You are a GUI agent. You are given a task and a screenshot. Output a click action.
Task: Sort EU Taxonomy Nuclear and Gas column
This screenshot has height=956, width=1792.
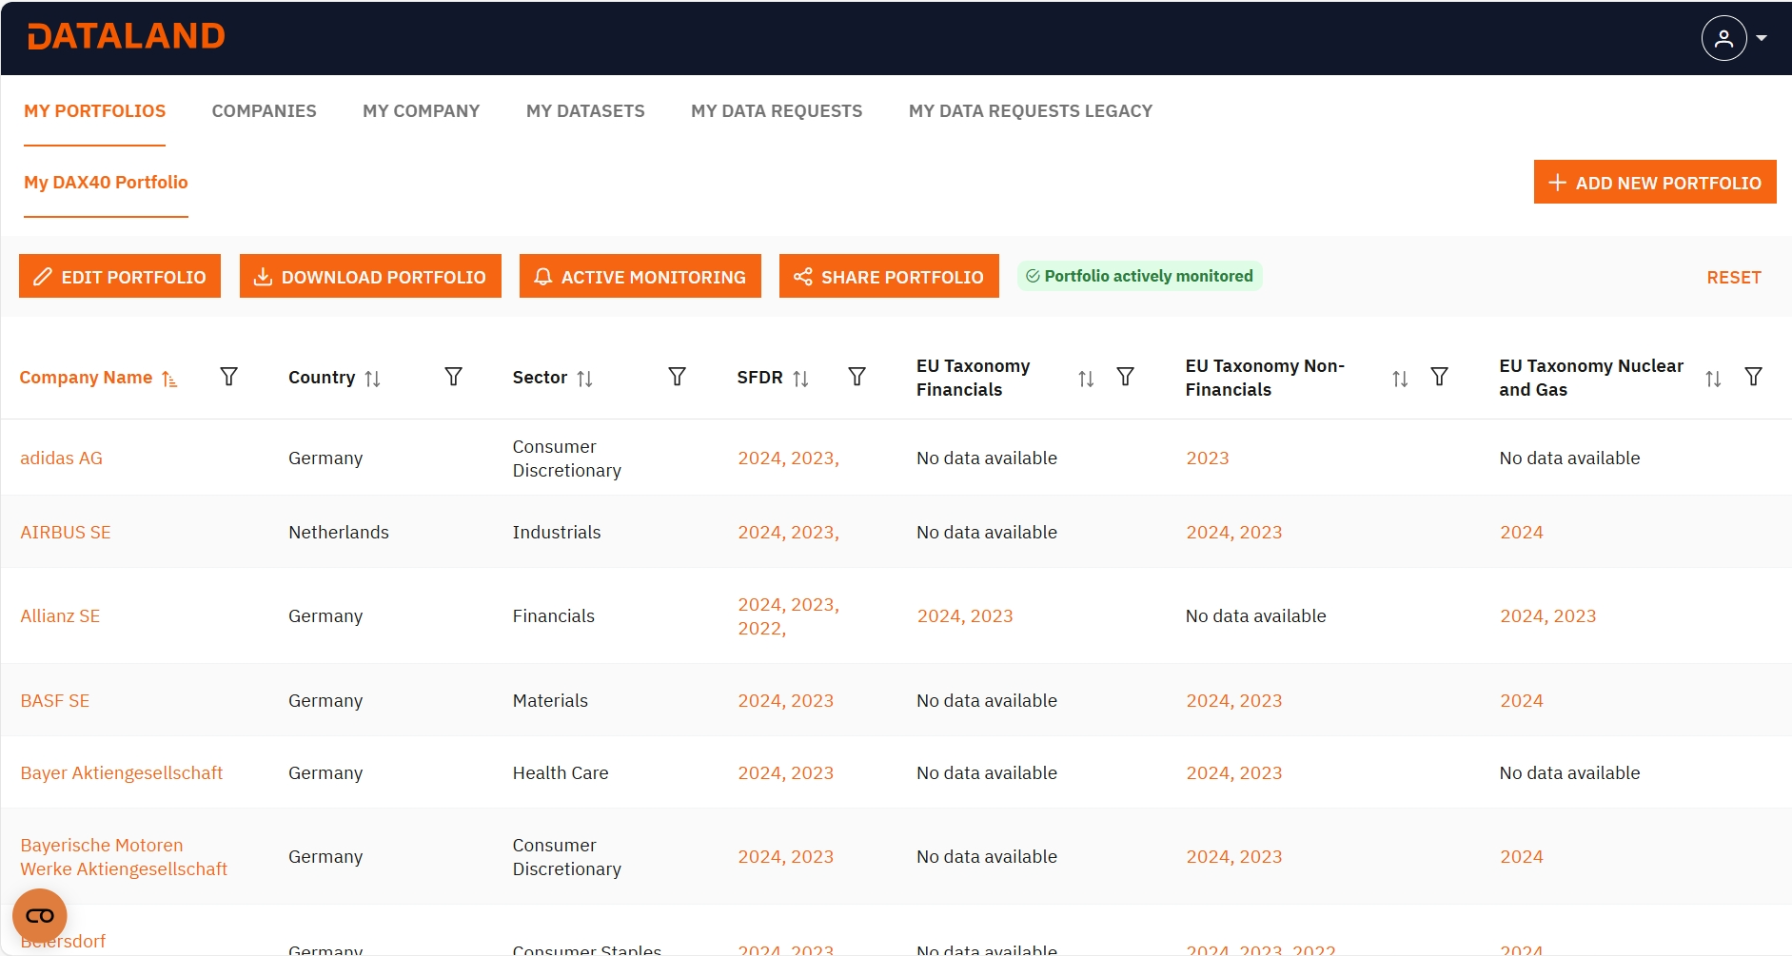[x=1713, y=379]
